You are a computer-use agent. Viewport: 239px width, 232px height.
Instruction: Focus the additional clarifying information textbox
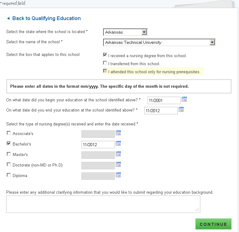click(x=103, y=204)
